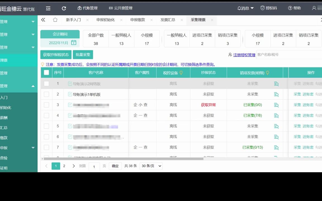点击左上角折叠侧边栏图标

pyautogui.click(x=48, y=8)
